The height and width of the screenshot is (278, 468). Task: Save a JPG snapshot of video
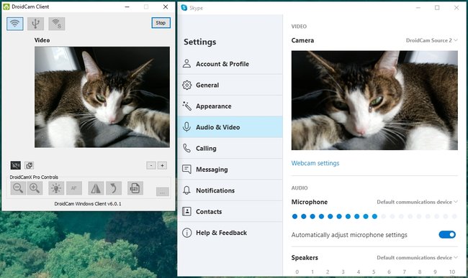pyautogui.click(x=135, y=188)
